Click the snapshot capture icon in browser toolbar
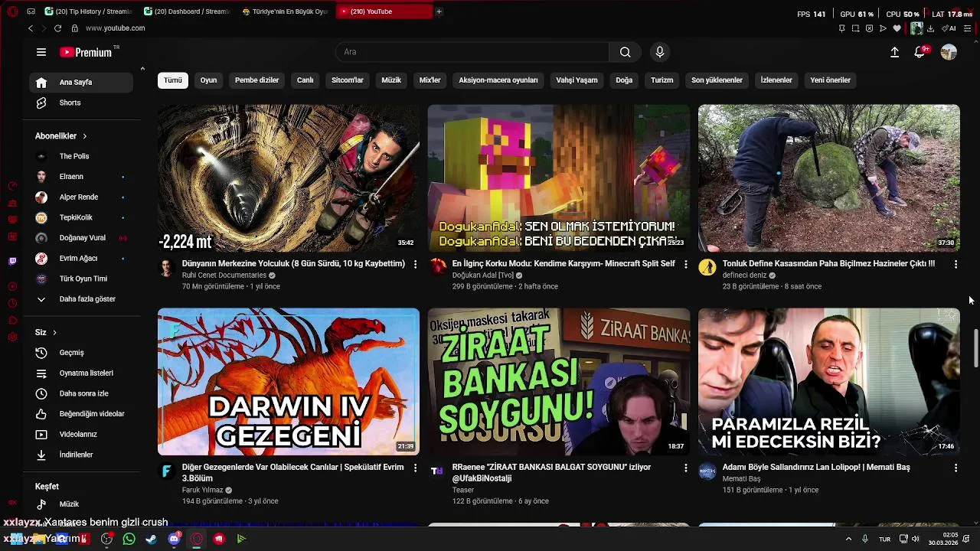This screenshot has height=551, width=980. [x=855, y=28]
